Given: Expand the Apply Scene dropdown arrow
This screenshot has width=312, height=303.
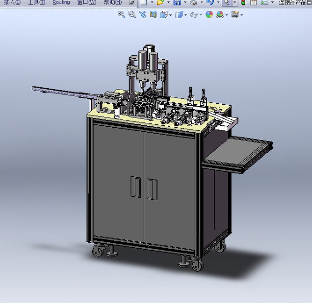Looking at the screenshot, I should (x=226, y=15).
